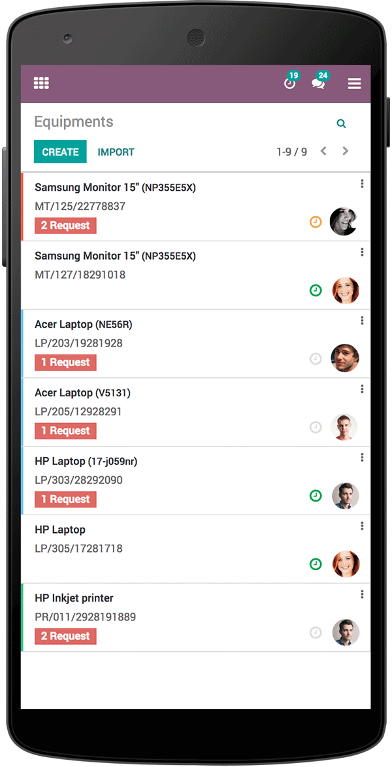The image size is (392, 767).
Task: Open the 1 Request badge on HP Laptop 17-j059nr
Action: point(65,499)
